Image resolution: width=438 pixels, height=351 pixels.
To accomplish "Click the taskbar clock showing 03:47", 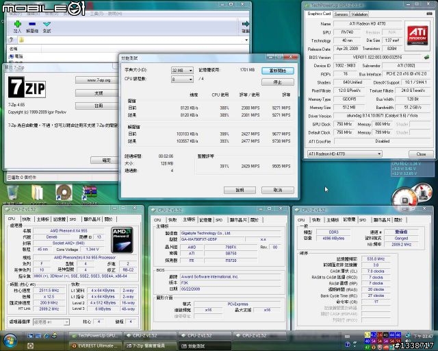I will [x=423, y=336].
